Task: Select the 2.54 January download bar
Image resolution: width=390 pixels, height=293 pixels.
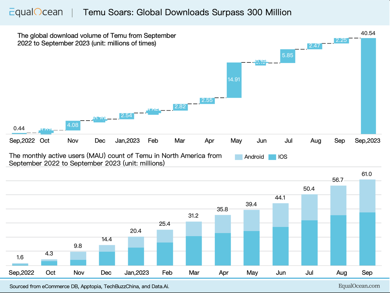Action: pyautogui.click(x=126, y=116)
